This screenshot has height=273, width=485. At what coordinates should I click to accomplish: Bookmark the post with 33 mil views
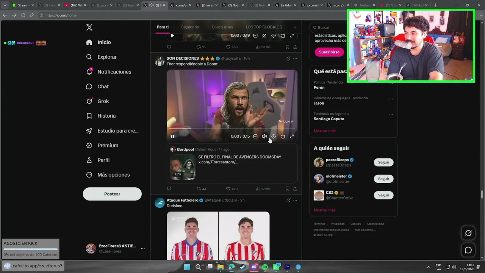287,47
